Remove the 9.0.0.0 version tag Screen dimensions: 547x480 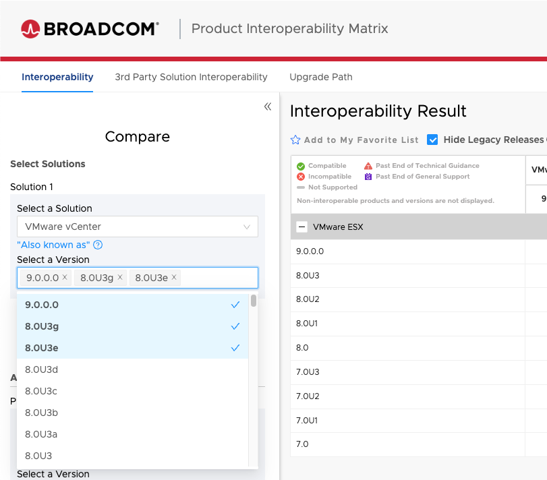65,277
